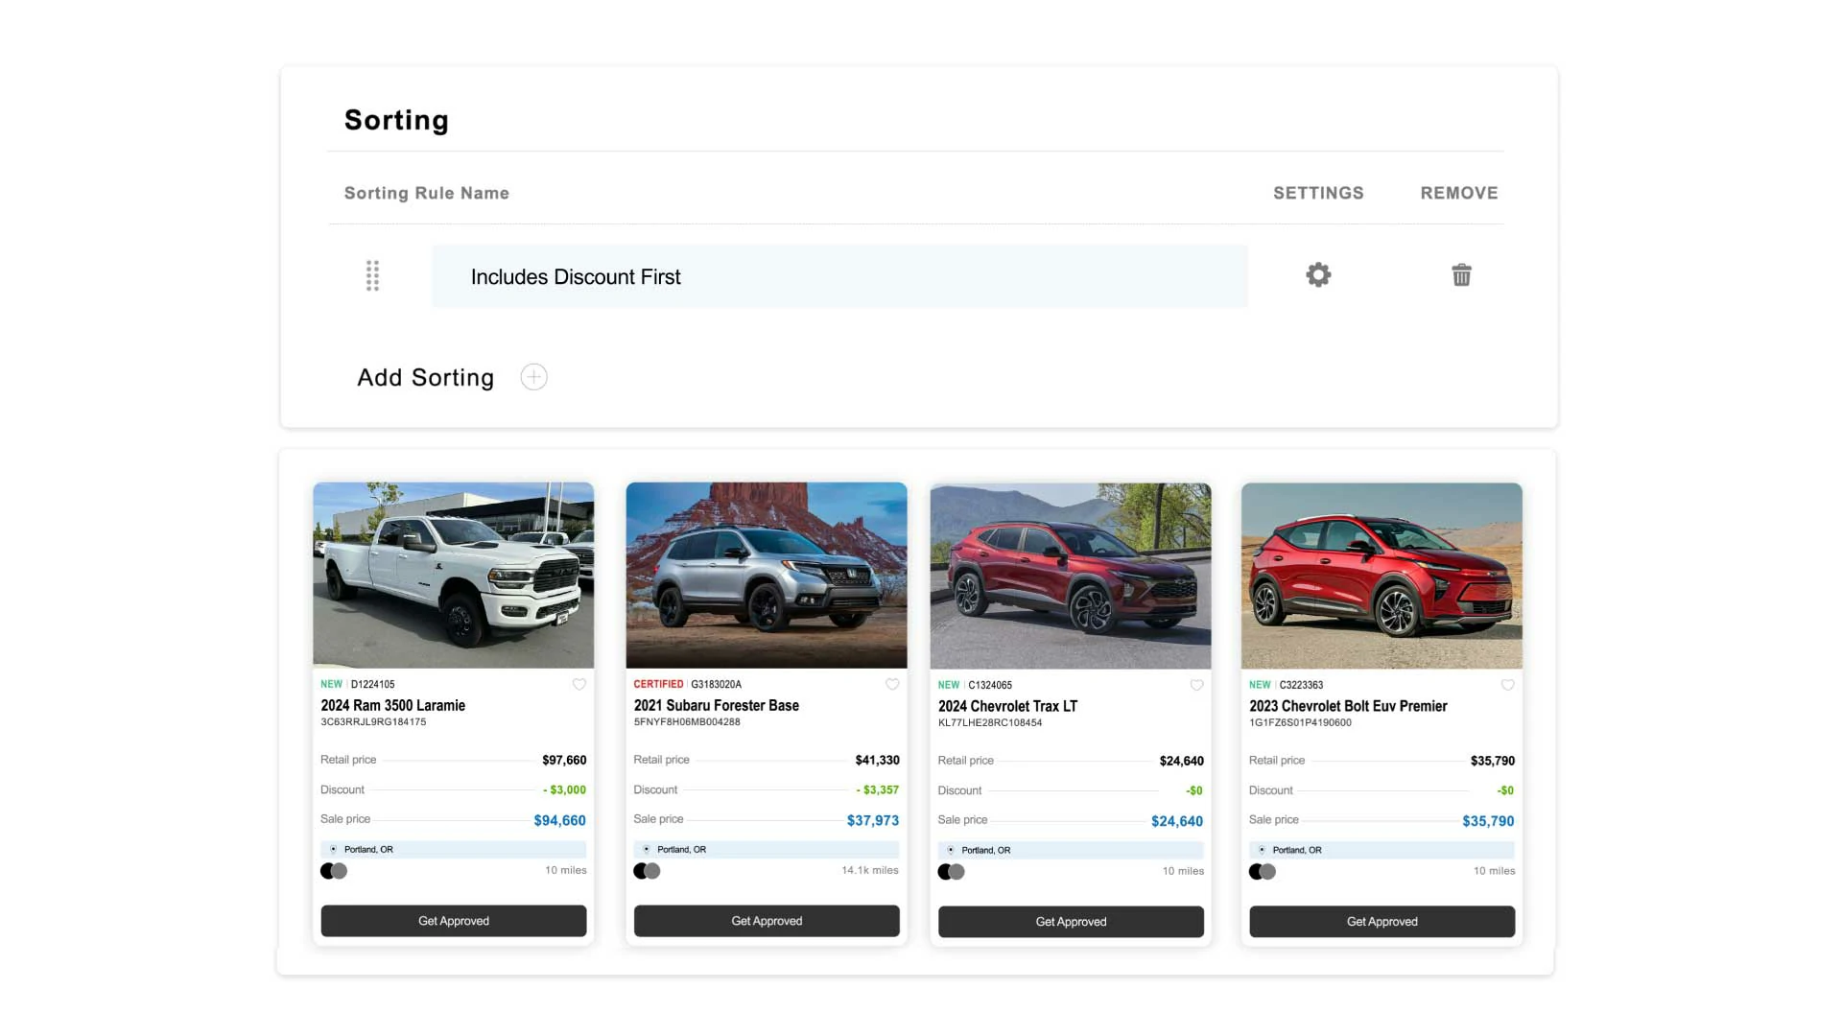Viewport: 1842px width, 1036px height.
Task: Click stock number G3183020A
Action: point(716,685)
